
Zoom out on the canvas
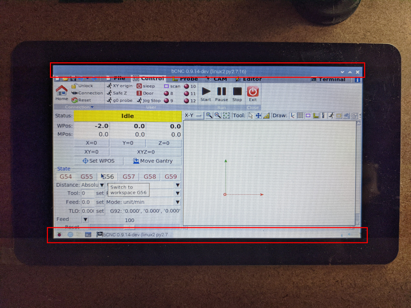(218, 115)
